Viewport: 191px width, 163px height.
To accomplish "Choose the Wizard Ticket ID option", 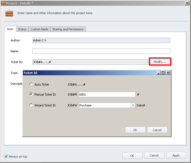I will [x=31, y=105].
